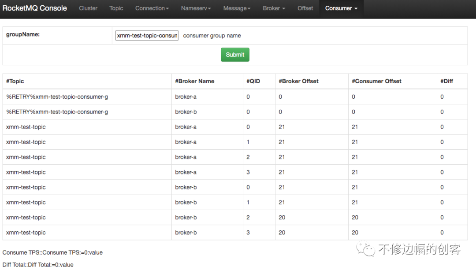Viewport: 476px width, 270px height.
Task: Click the #Broker Offset column header
Action: (298, 81)
